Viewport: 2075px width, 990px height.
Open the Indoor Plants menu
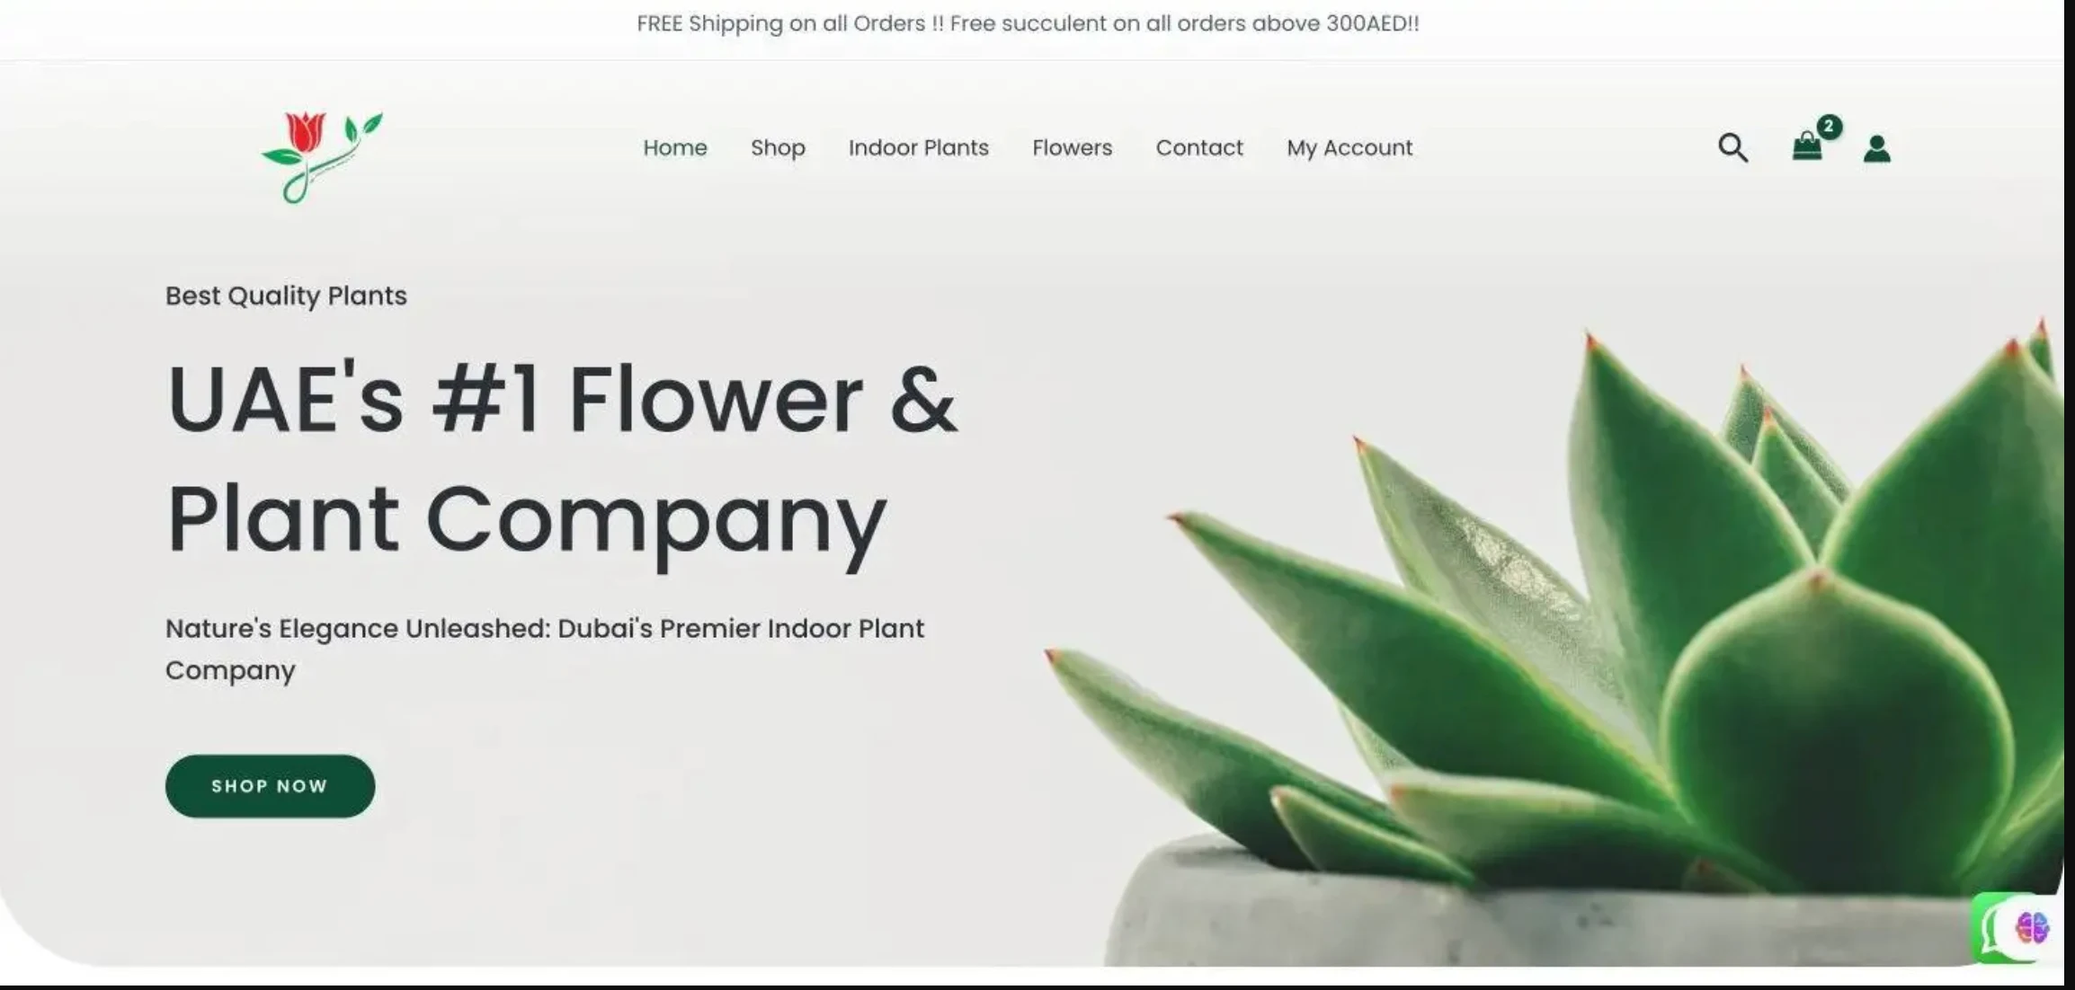(918, 147)
